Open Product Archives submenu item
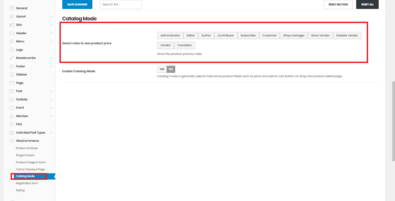 pyautogui.click(x=27, y=148)
